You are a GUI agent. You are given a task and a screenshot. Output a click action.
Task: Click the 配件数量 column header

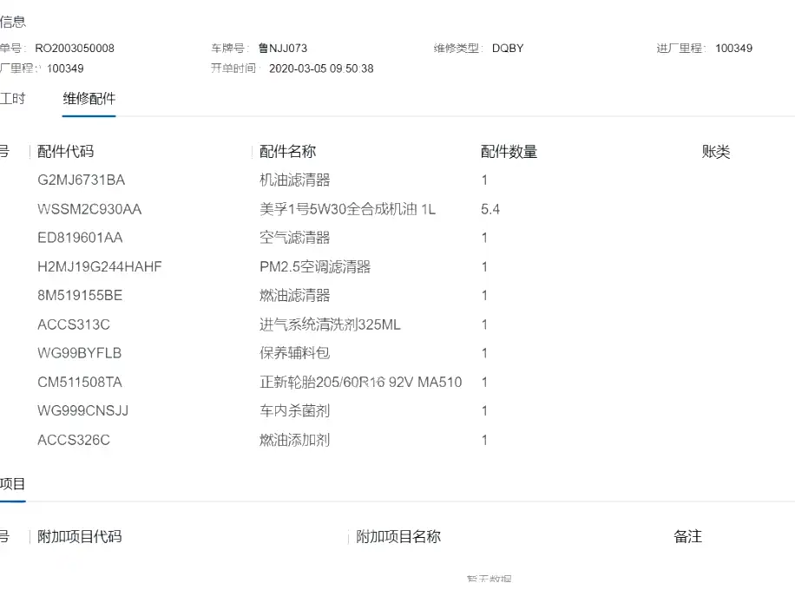(x=509, y=151)
